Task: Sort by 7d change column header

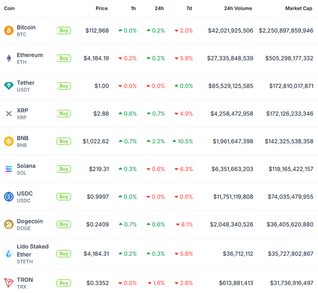Action: [x=189, y=8]
